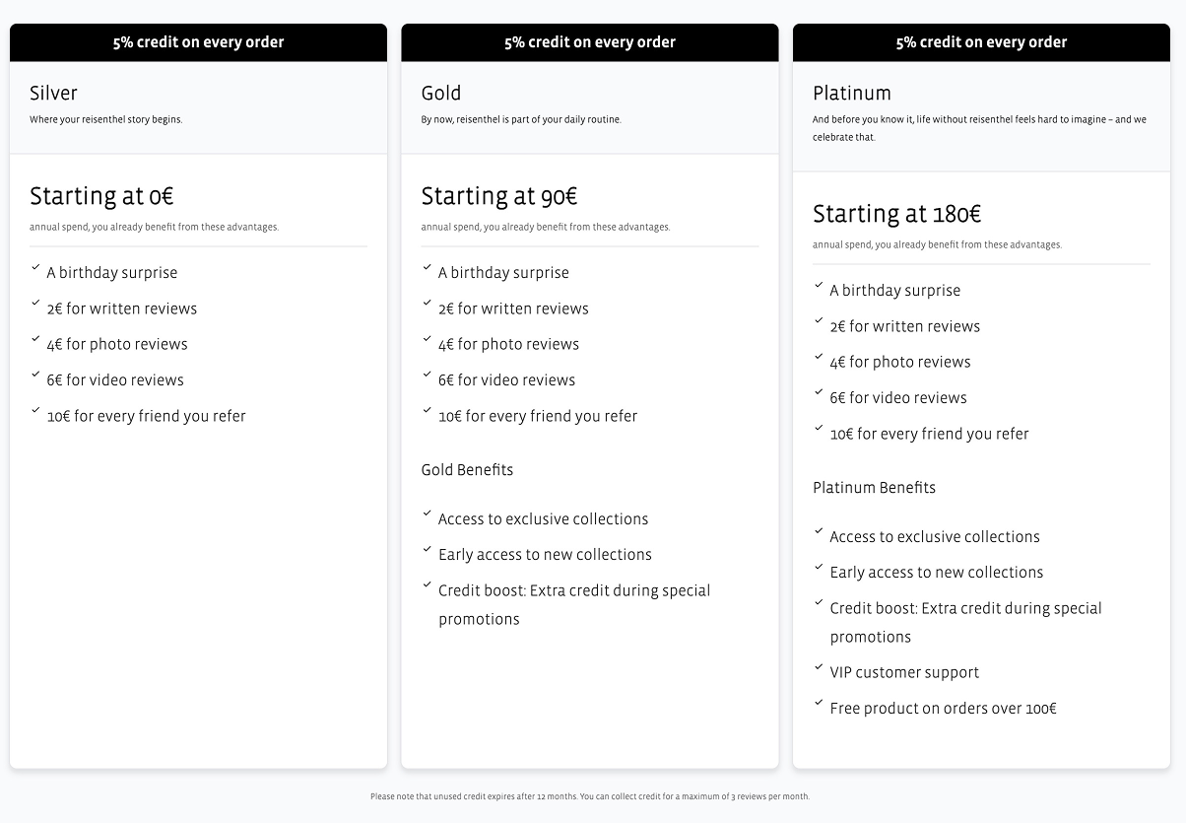The width and height of the screenshot is (1186, 823).
Task: Click the credit expiry note at the bottom
Action: (x=590, y=796)
